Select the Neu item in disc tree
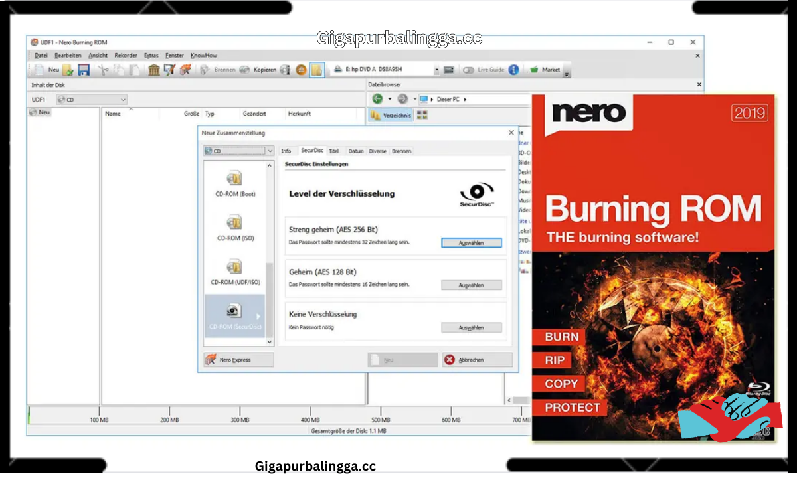Screen dimensions: 797x478 pyautogui.click(x=40, y=112)
